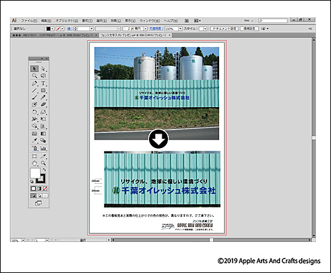The width and height of the screenshot is (331, 273).
Task: Open the arrange documents dropdown
Action: point(197,20)
